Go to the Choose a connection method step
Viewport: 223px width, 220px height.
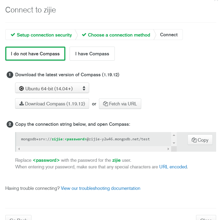tap(116, 35)
